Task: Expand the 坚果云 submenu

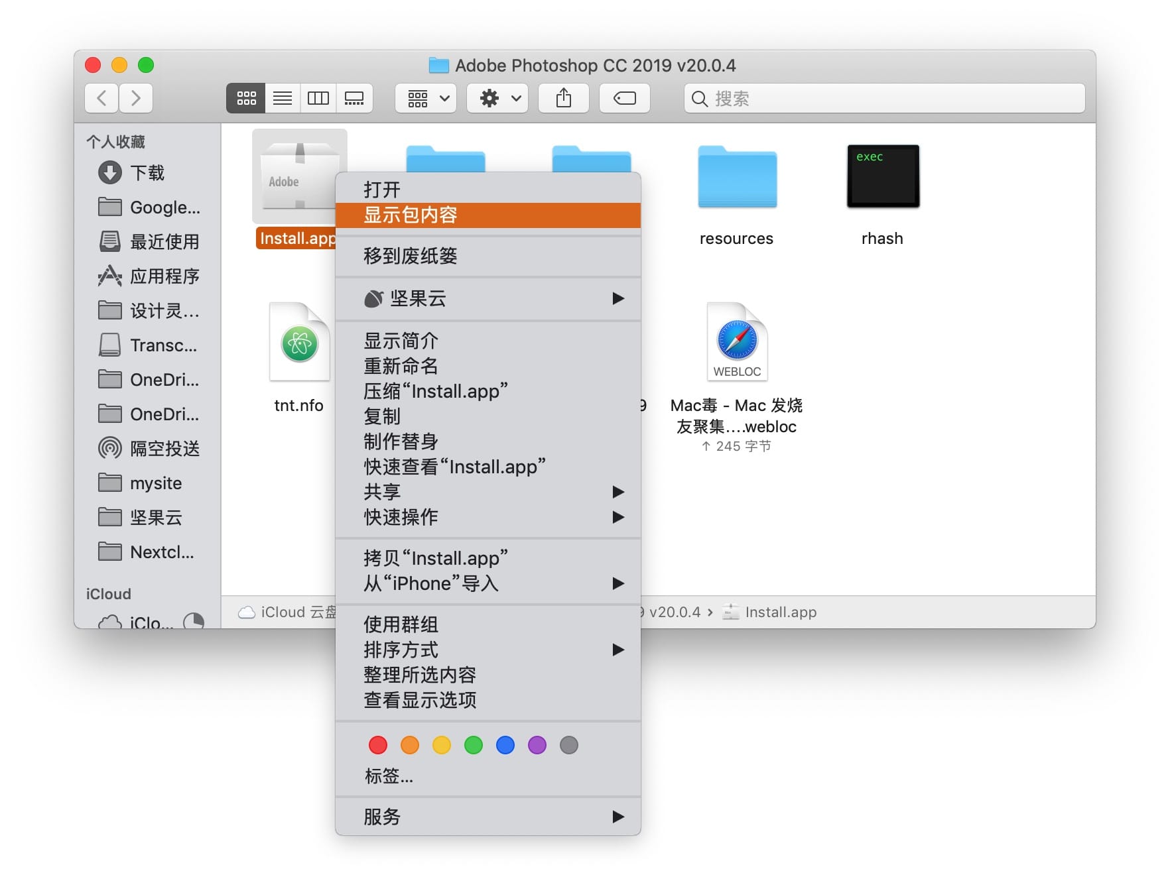Action: click(x=488, y=299)
